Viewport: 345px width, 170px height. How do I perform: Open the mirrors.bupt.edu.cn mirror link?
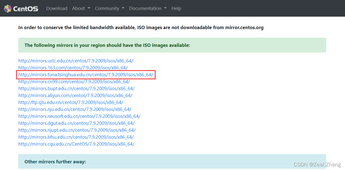pos(76,88)
